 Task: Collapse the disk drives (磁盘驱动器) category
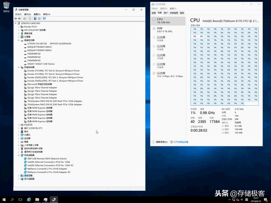(x=19, y=40)
